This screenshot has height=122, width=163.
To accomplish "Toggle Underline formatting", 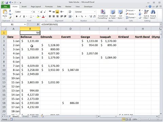I will 24,16.
